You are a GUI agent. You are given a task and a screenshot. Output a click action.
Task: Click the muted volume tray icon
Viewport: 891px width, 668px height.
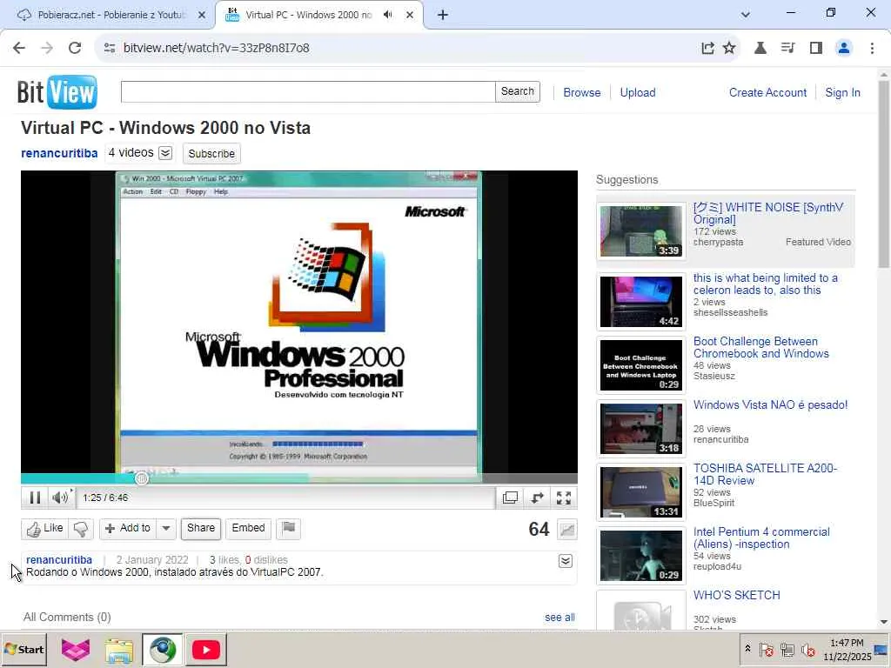(807, 649)
